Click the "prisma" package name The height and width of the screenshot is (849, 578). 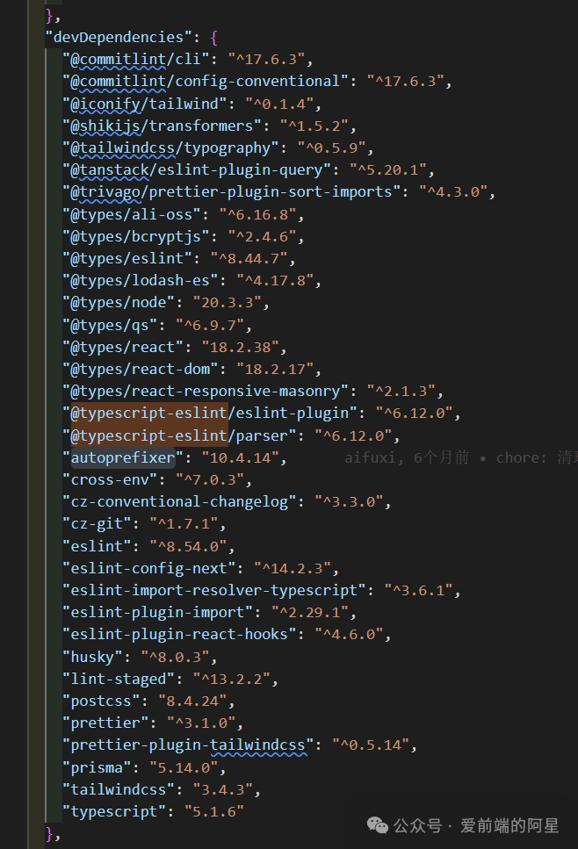(x=97, y=767)
